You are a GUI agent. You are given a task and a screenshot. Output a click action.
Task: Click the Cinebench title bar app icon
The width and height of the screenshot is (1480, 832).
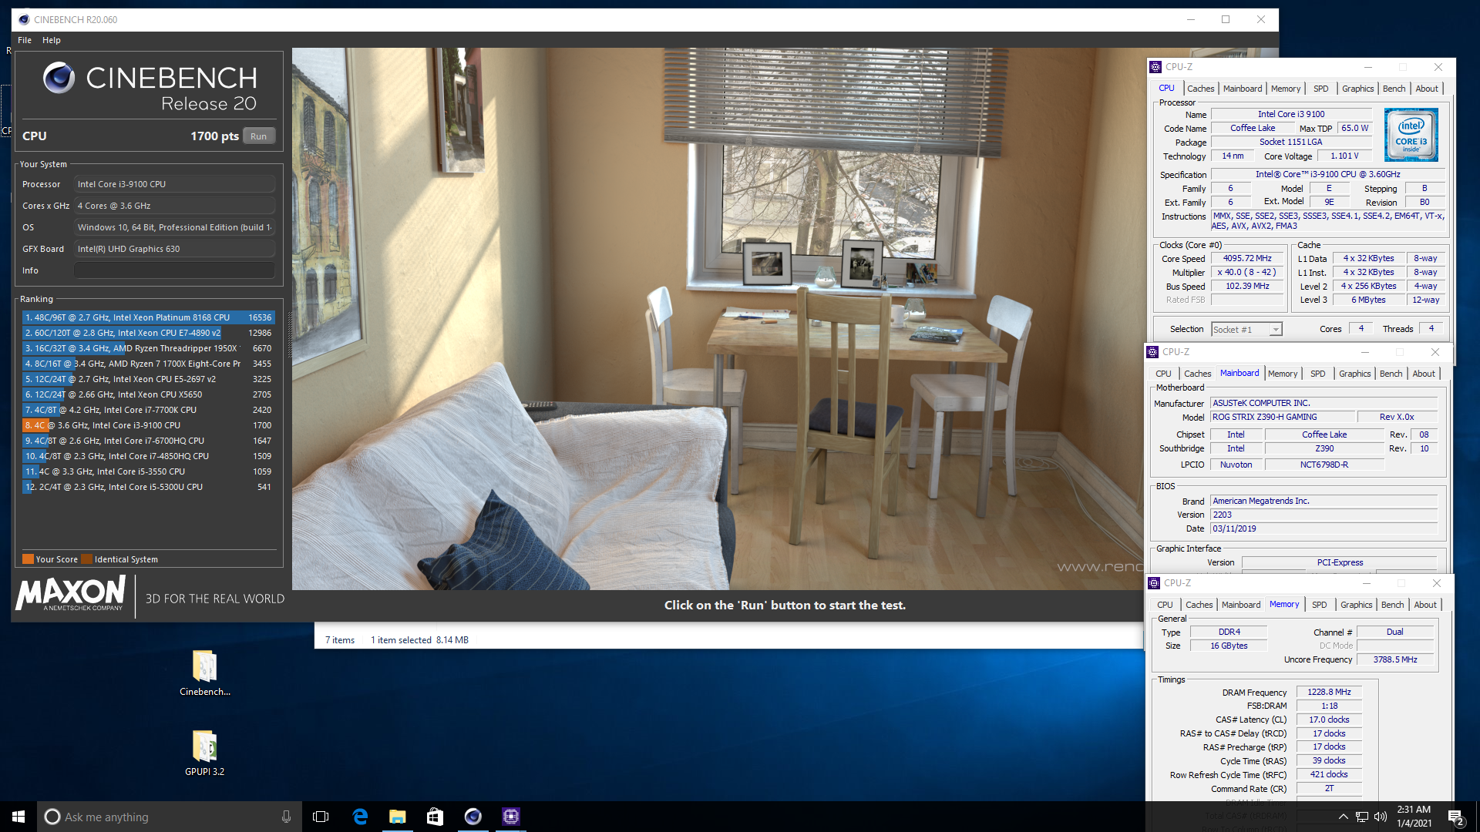(x=24, y=19)
